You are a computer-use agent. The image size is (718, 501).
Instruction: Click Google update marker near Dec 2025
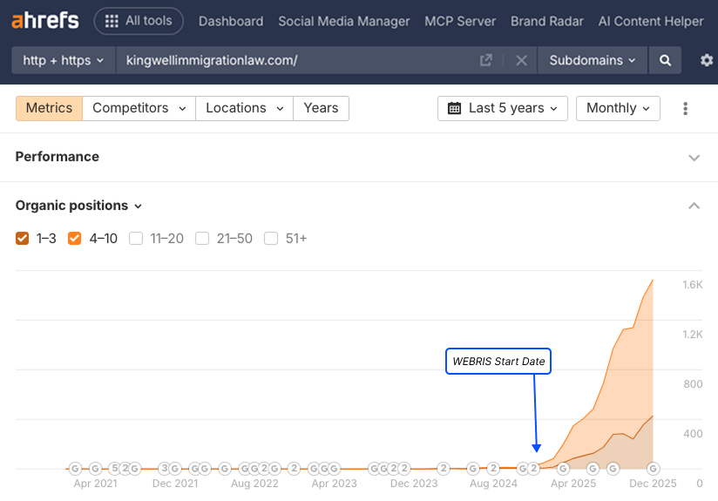click(x=653, y=468)
